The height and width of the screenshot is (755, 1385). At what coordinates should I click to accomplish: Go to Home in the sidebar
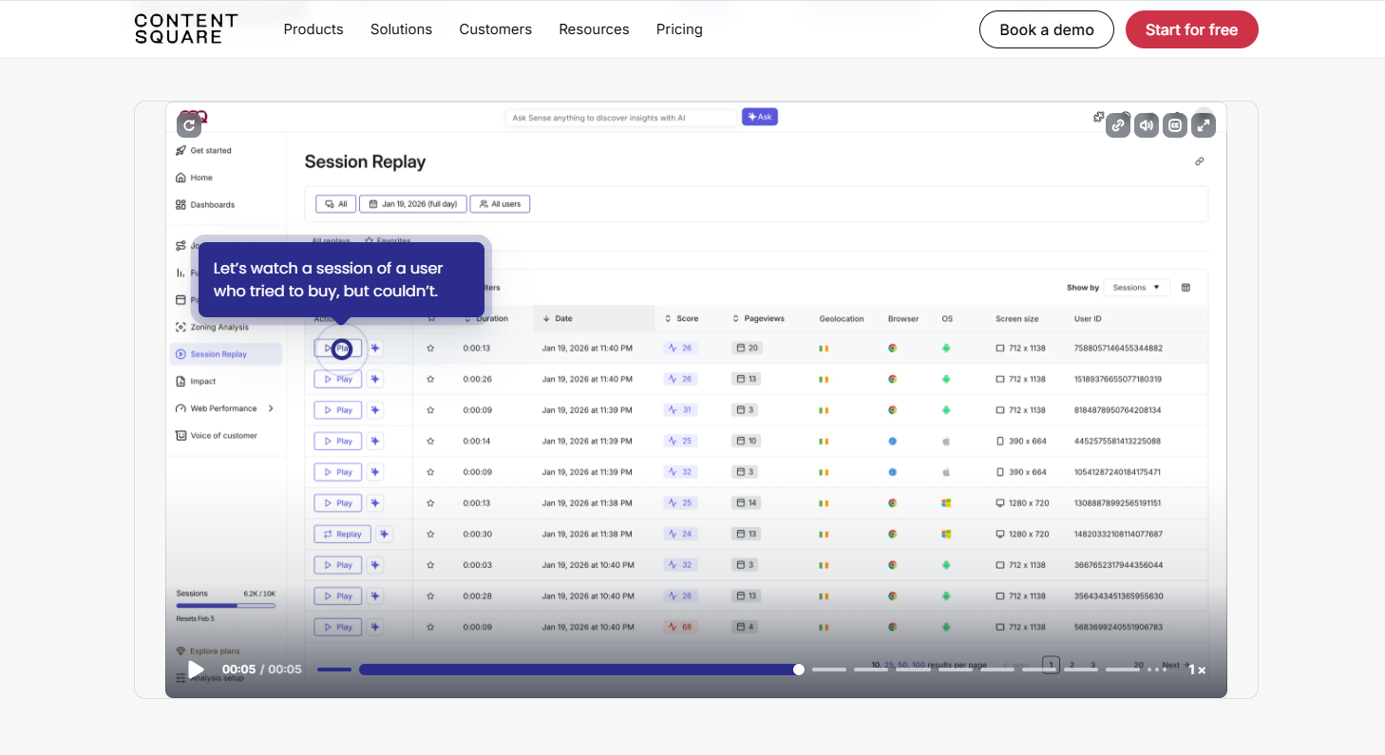pos(194,178)
